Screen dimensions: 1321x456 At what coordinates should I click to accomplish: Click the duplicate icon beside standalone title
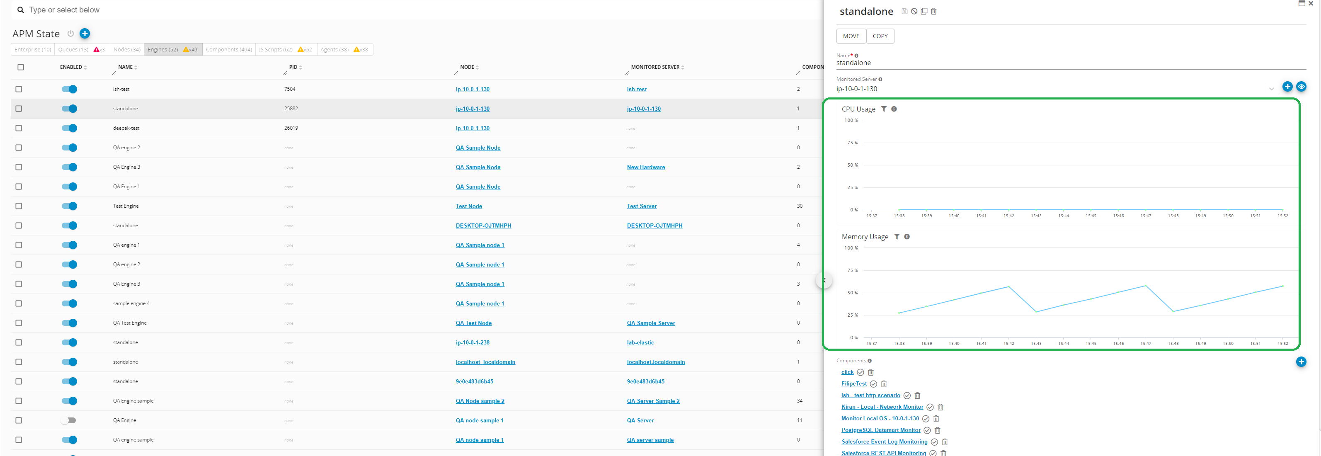click(x=923, y=11)
